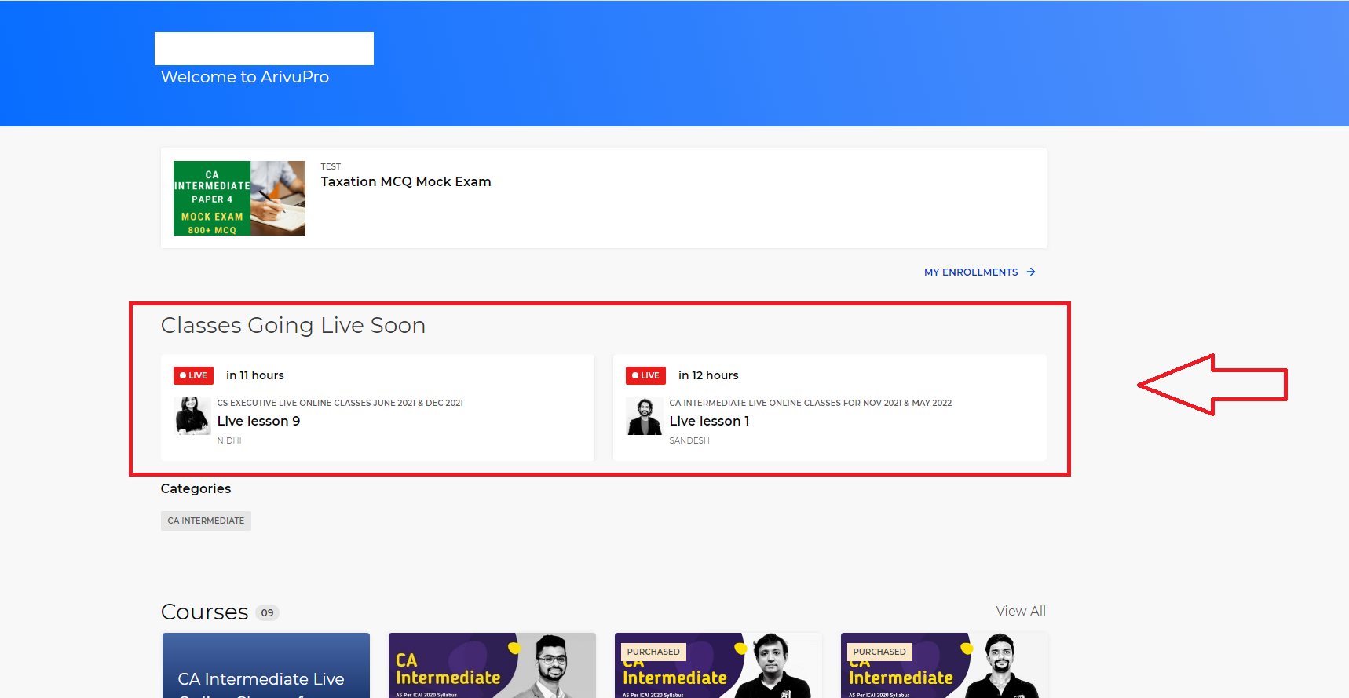Open the Taxation MCQ Mock Exam title
This screenshot has width=1349, height=698.
pos(406,181)
